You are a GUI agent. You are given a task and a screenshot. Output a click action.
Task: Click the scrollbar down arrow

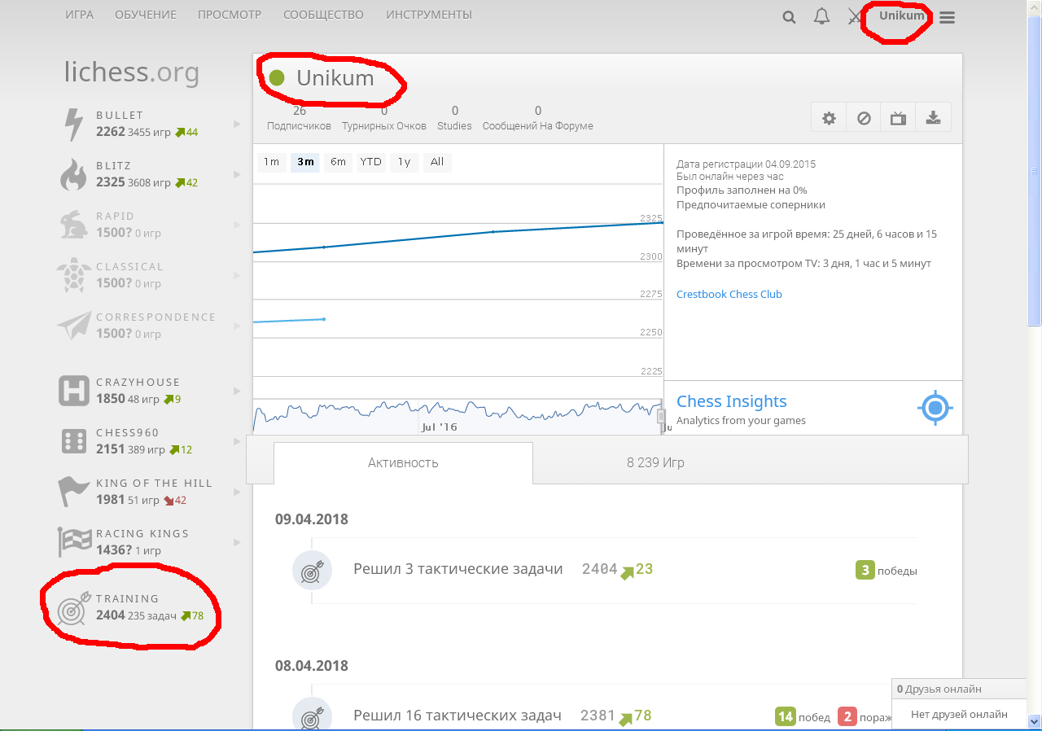[1035, 721]
